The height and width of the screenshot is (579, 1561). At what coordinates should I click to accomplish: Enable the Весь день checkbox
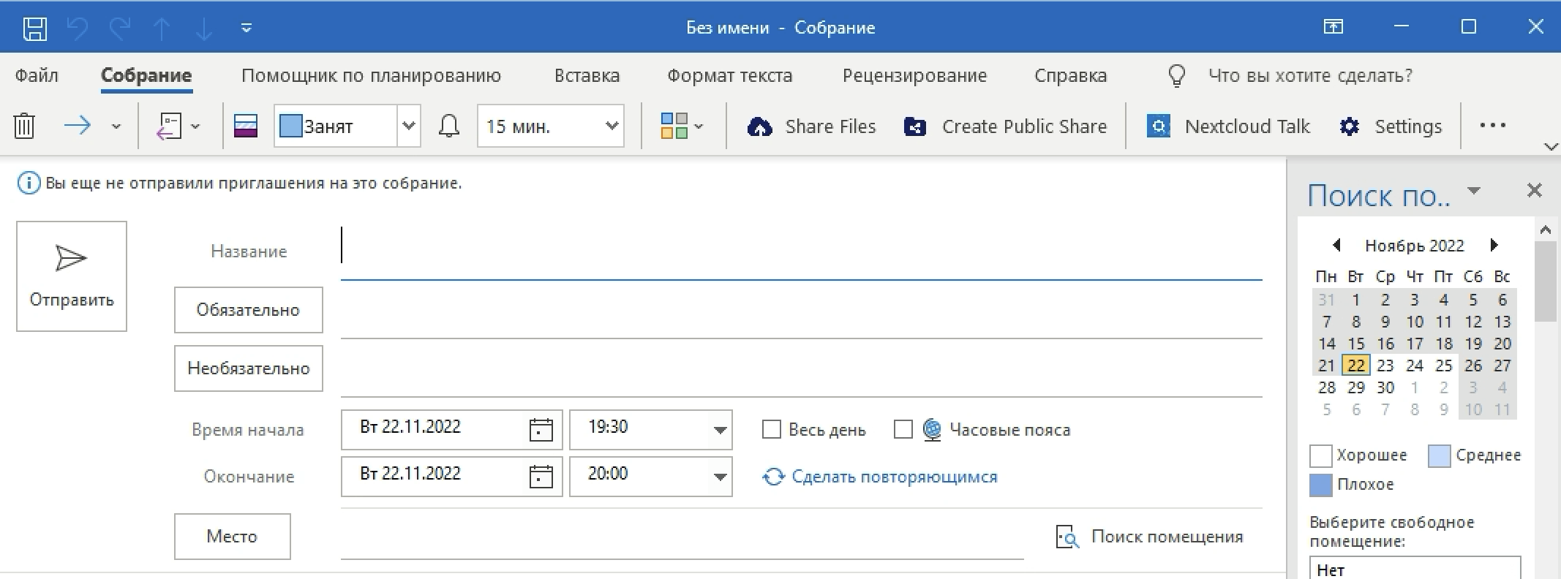coord(771,429)
